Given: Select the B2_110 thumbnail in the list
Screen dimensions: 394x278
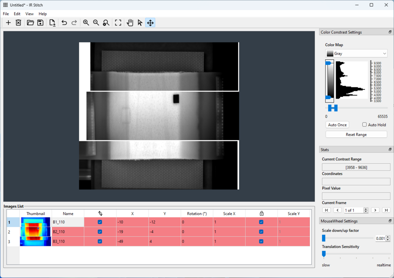Looking at the screenshot, I should pyautogui.click(x=35, y=232).
